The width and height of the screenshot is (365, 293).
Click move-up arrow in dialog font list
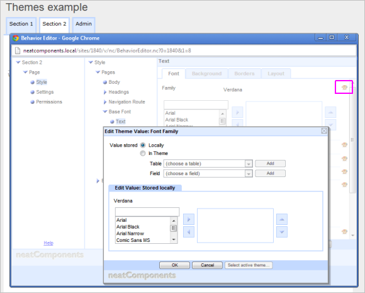point(282,219)
